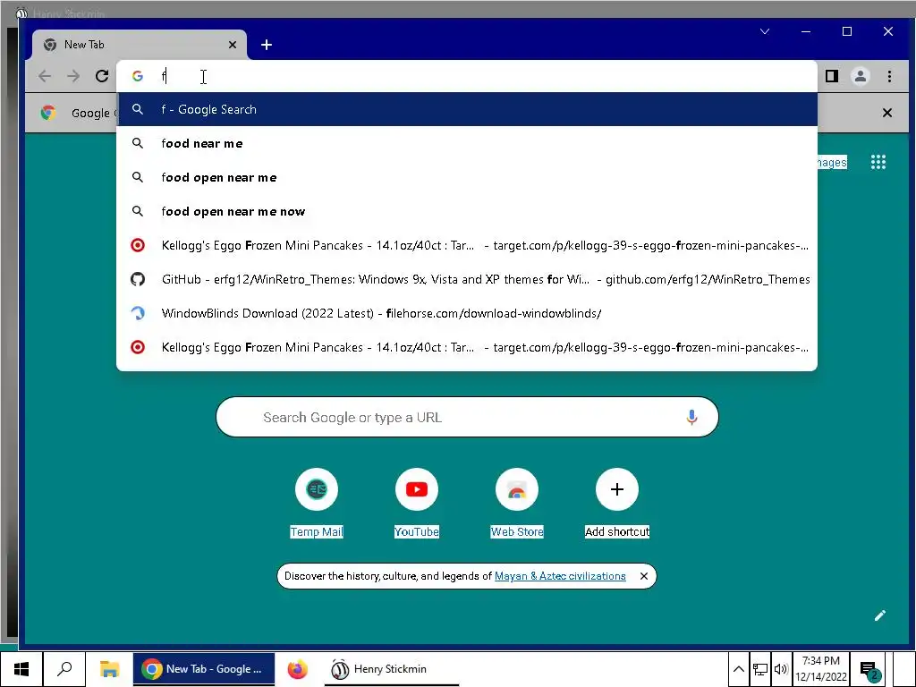Image resolution: width=916 pixels, height=687 pixels.
Task: Open Chrome's three-dot menu
Action: tap(889, 76)
